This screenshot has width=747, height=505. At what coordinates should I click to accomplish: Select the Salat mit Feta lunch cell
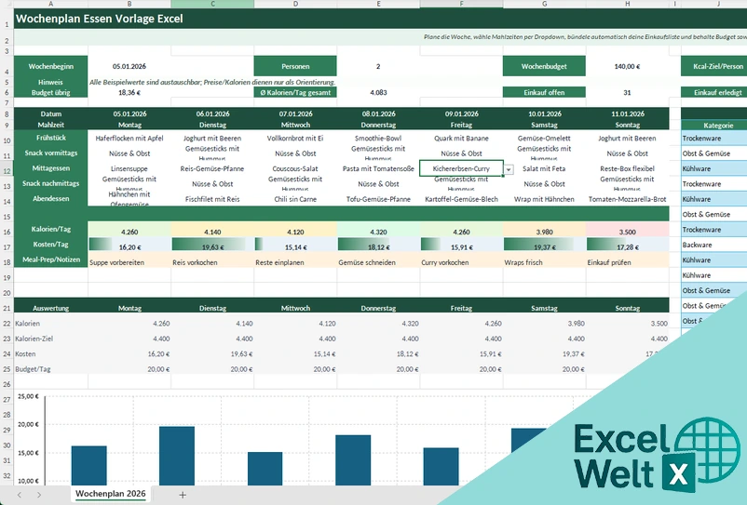click(544, 168)
